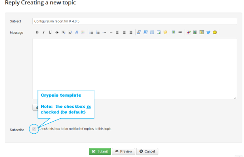The height and width of the screenshot is (157, 244).
Task: Open the font size tool
Action: pos(76,32)
